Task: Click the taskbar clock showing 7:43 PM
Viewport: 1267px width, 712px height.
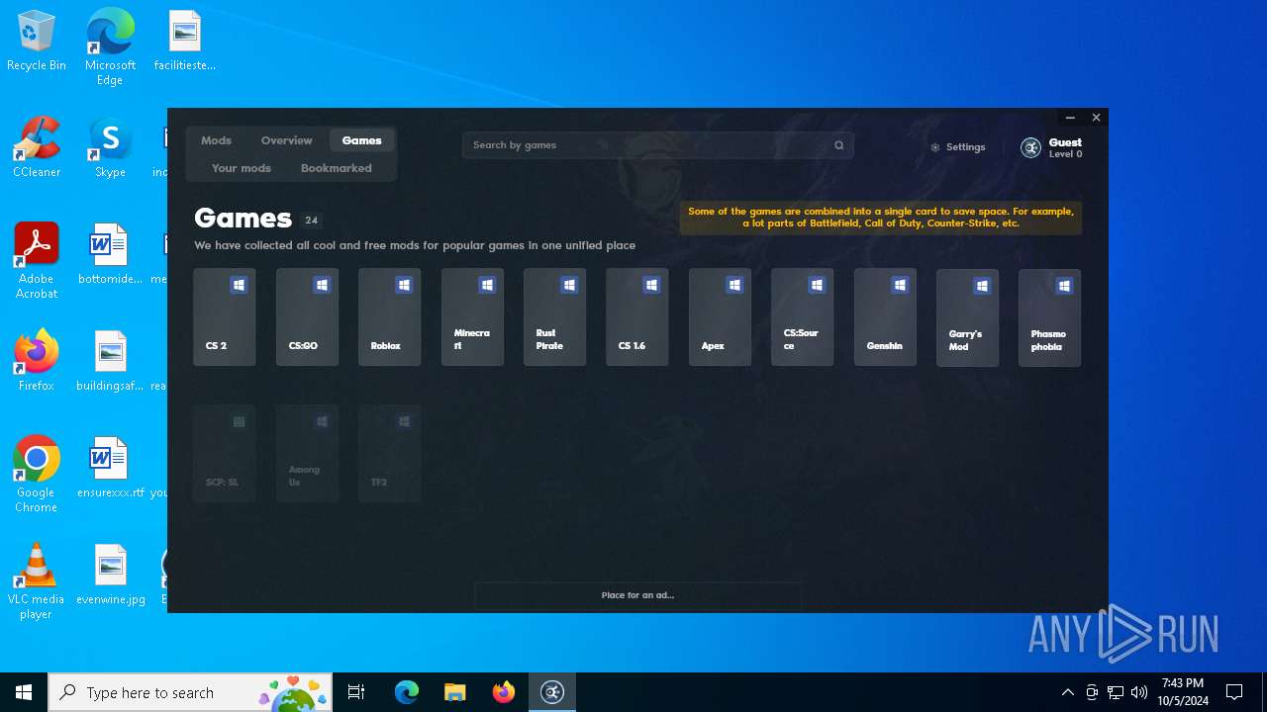Action: tap(1183, 692)
